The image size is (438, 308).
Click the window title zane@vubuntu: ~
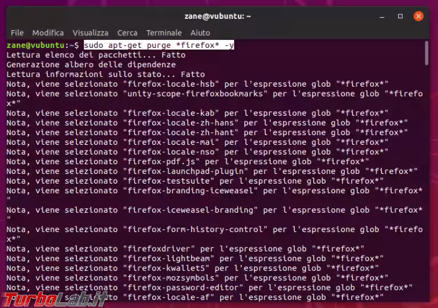point(218,16)
